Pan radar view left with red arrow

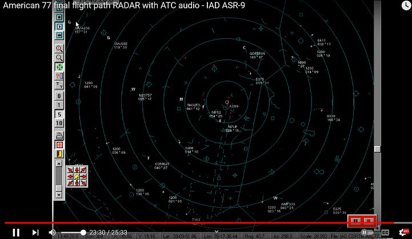coord(70,177)
